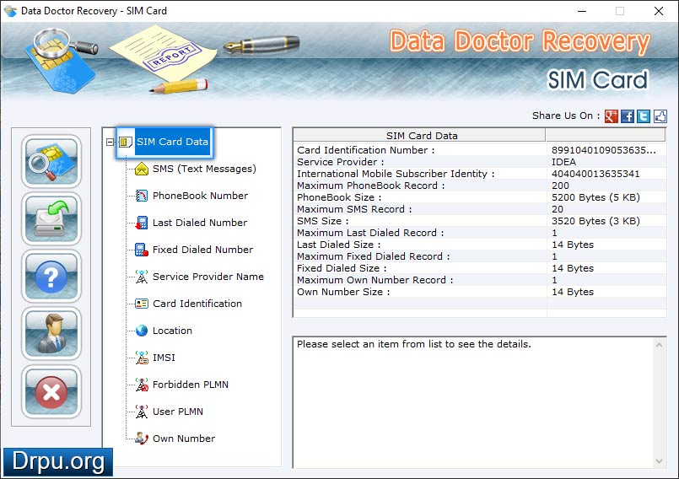Select the Service Provider : row
Image resolution: width=679 pixels, height=479 pixels.
pos(480,162)
